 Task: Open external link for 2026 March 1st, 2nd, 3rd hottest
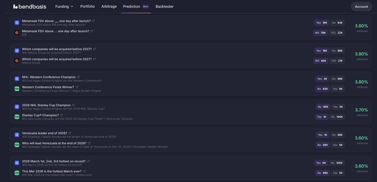pos(88,161)
